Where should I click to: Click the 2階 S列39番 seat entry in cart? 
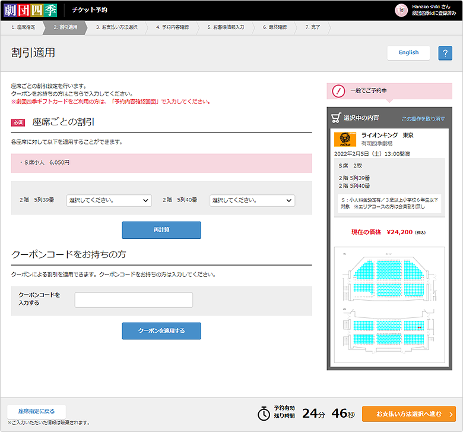(x=354, y=178)
